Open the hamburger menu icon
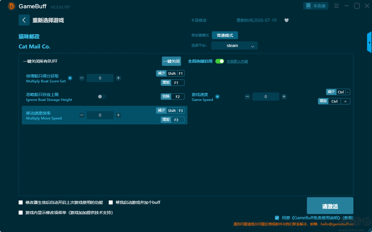Viewport: 372px width, 232px height. point(336,6)
